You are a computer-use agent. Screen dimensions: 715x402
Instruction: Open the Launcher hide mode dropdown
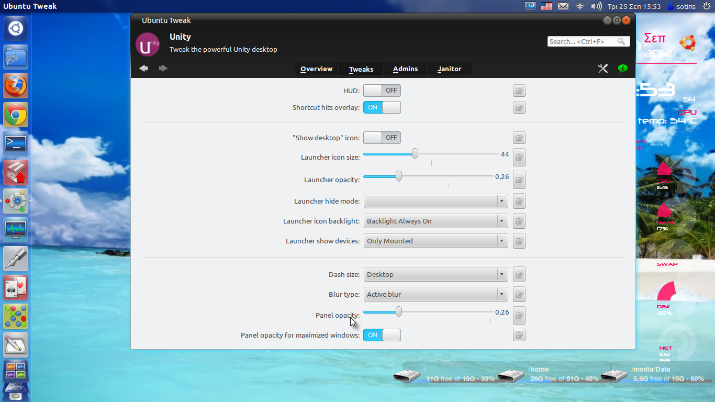tap(435, 201)
